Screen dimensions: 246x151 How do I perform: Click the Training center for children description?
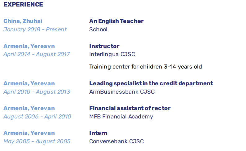pyautogui.click(x=145, y=67)
